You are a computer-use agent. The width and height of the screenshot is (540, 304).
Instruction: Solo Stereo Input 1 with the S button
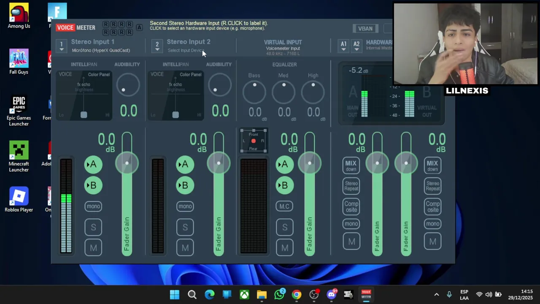[93, 227]
